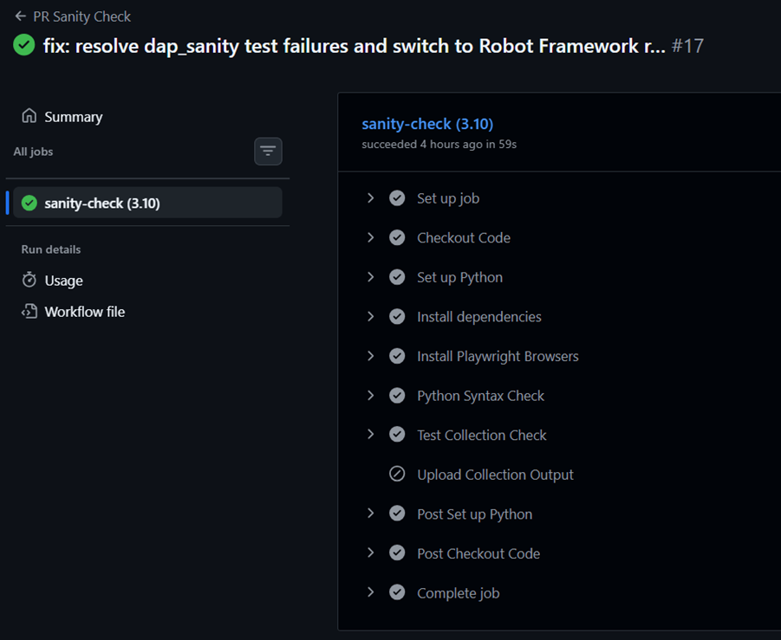
Task: Click the back arrow to PR Sanity Check
Action: (x=21, y=16)
